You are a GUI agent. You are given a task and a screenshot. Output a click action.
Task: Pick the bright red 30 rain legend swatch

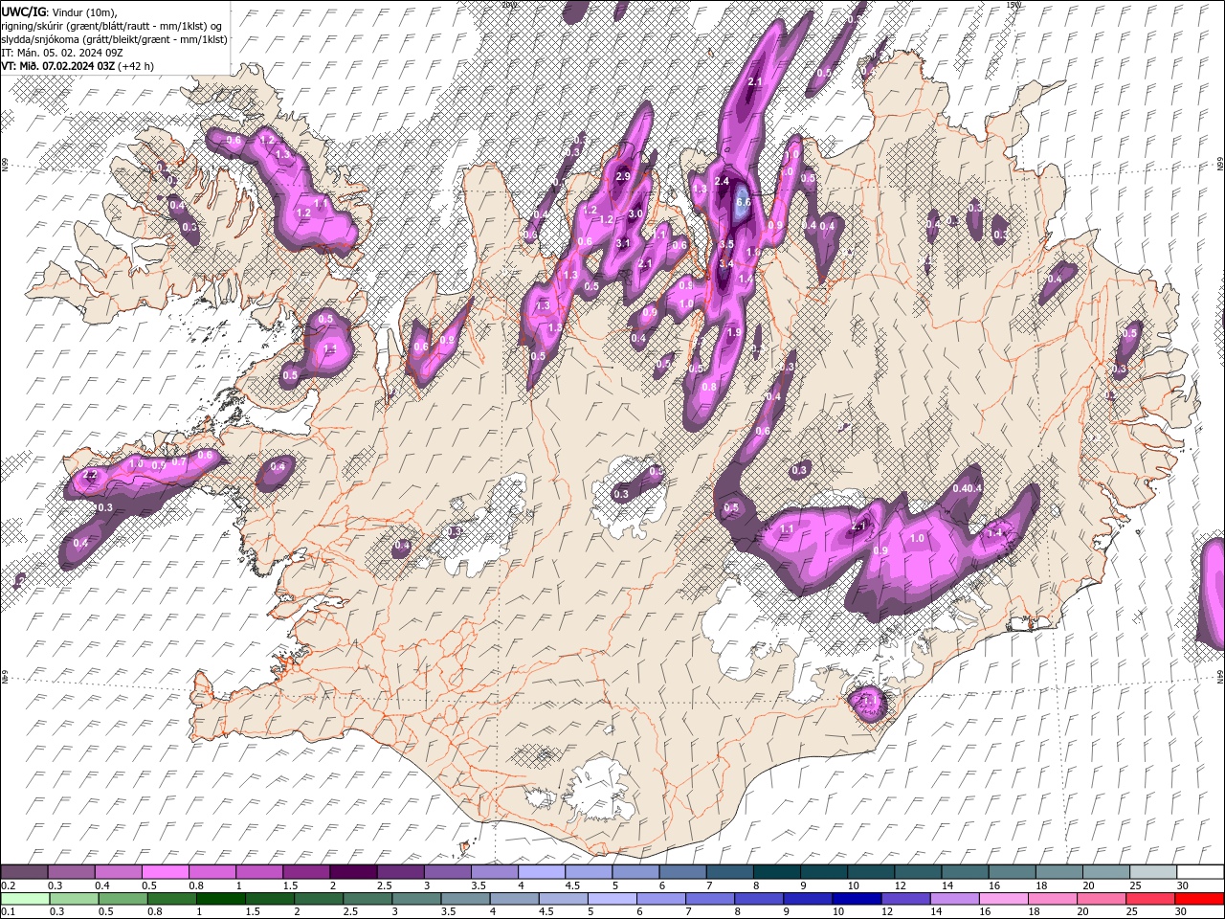point(1200,899)
